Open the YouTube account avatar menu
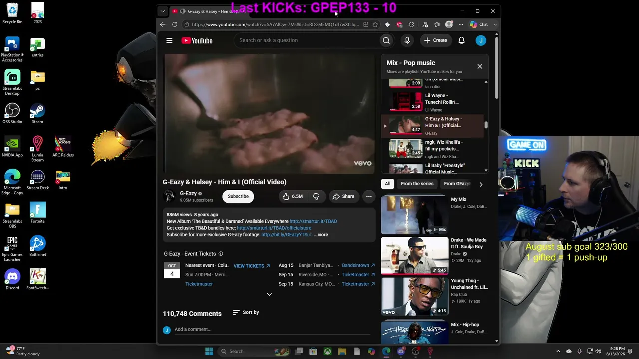 click(481, 40)
